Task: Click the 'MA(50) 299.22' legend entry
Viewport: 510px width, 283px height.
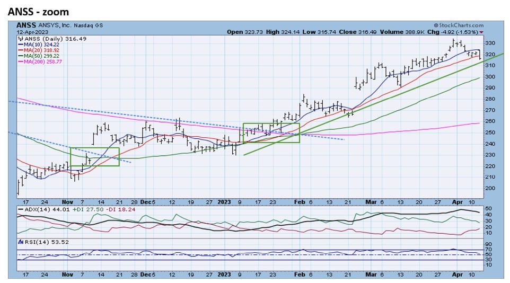Action: pyautogui.click(x=41, y=56)
